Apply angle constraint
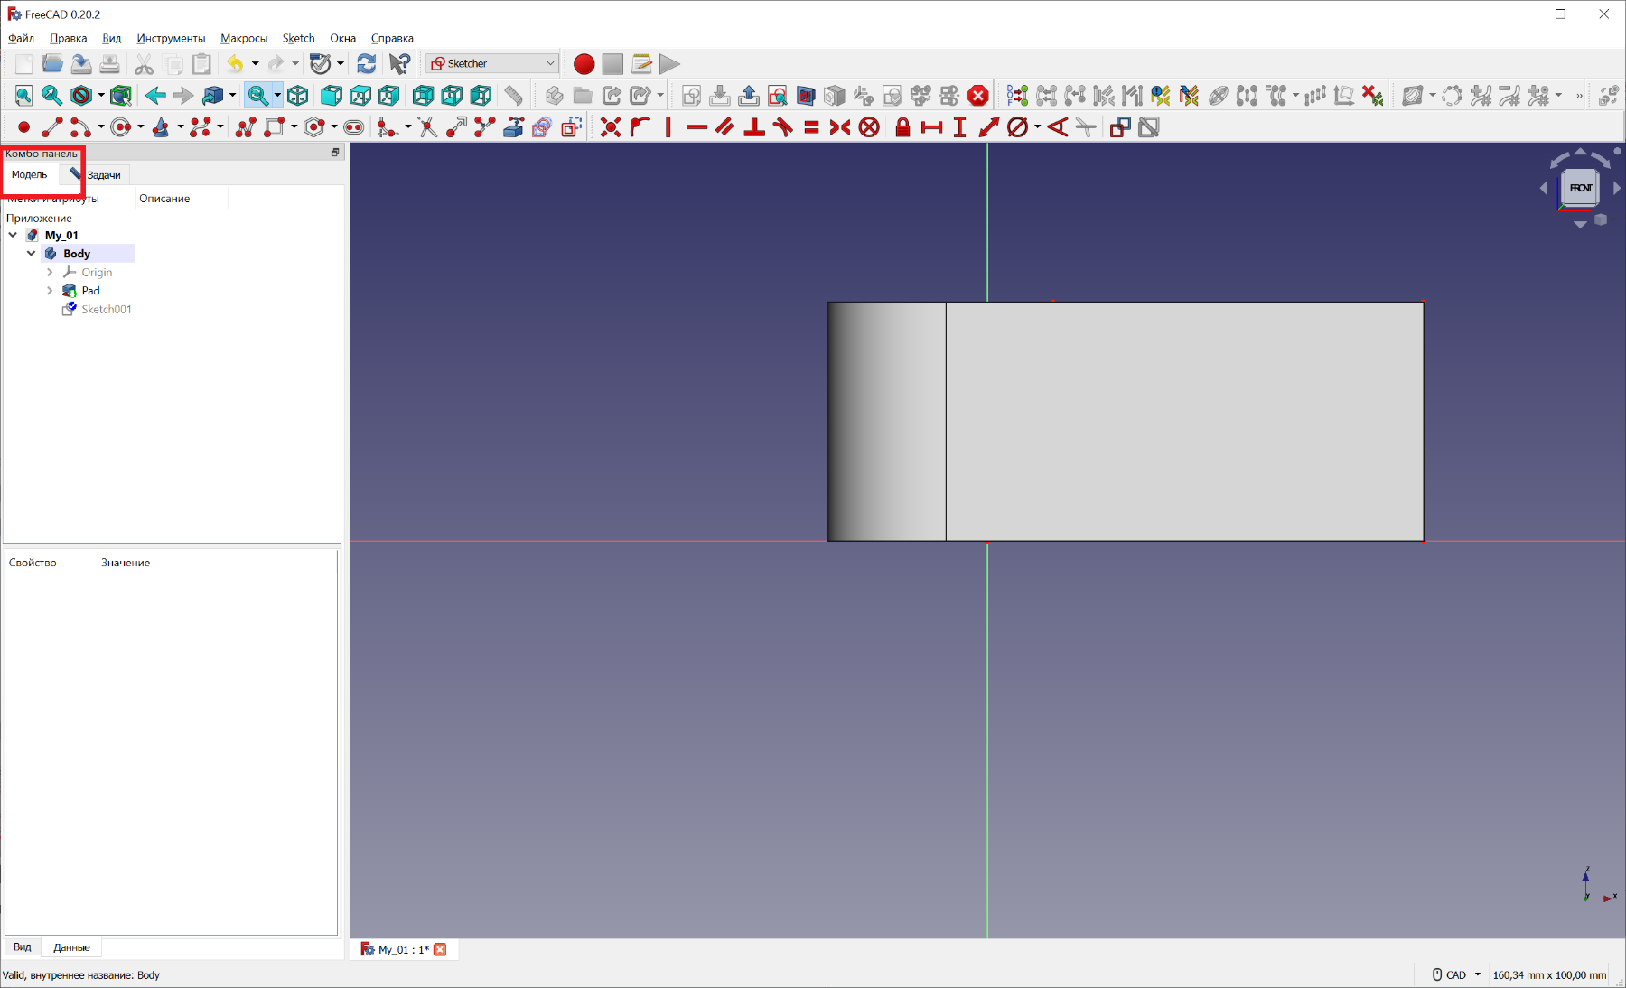 click(1058, 127)
